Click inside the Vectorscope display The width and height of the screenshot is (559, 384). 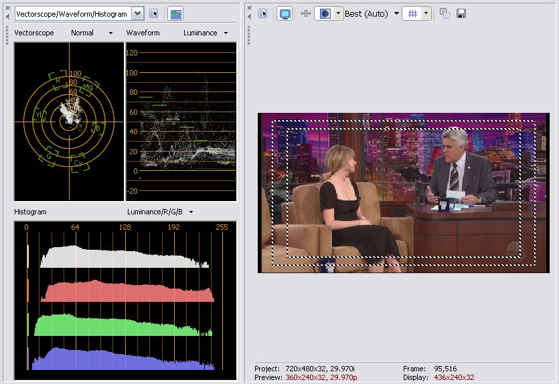(69, 122)
